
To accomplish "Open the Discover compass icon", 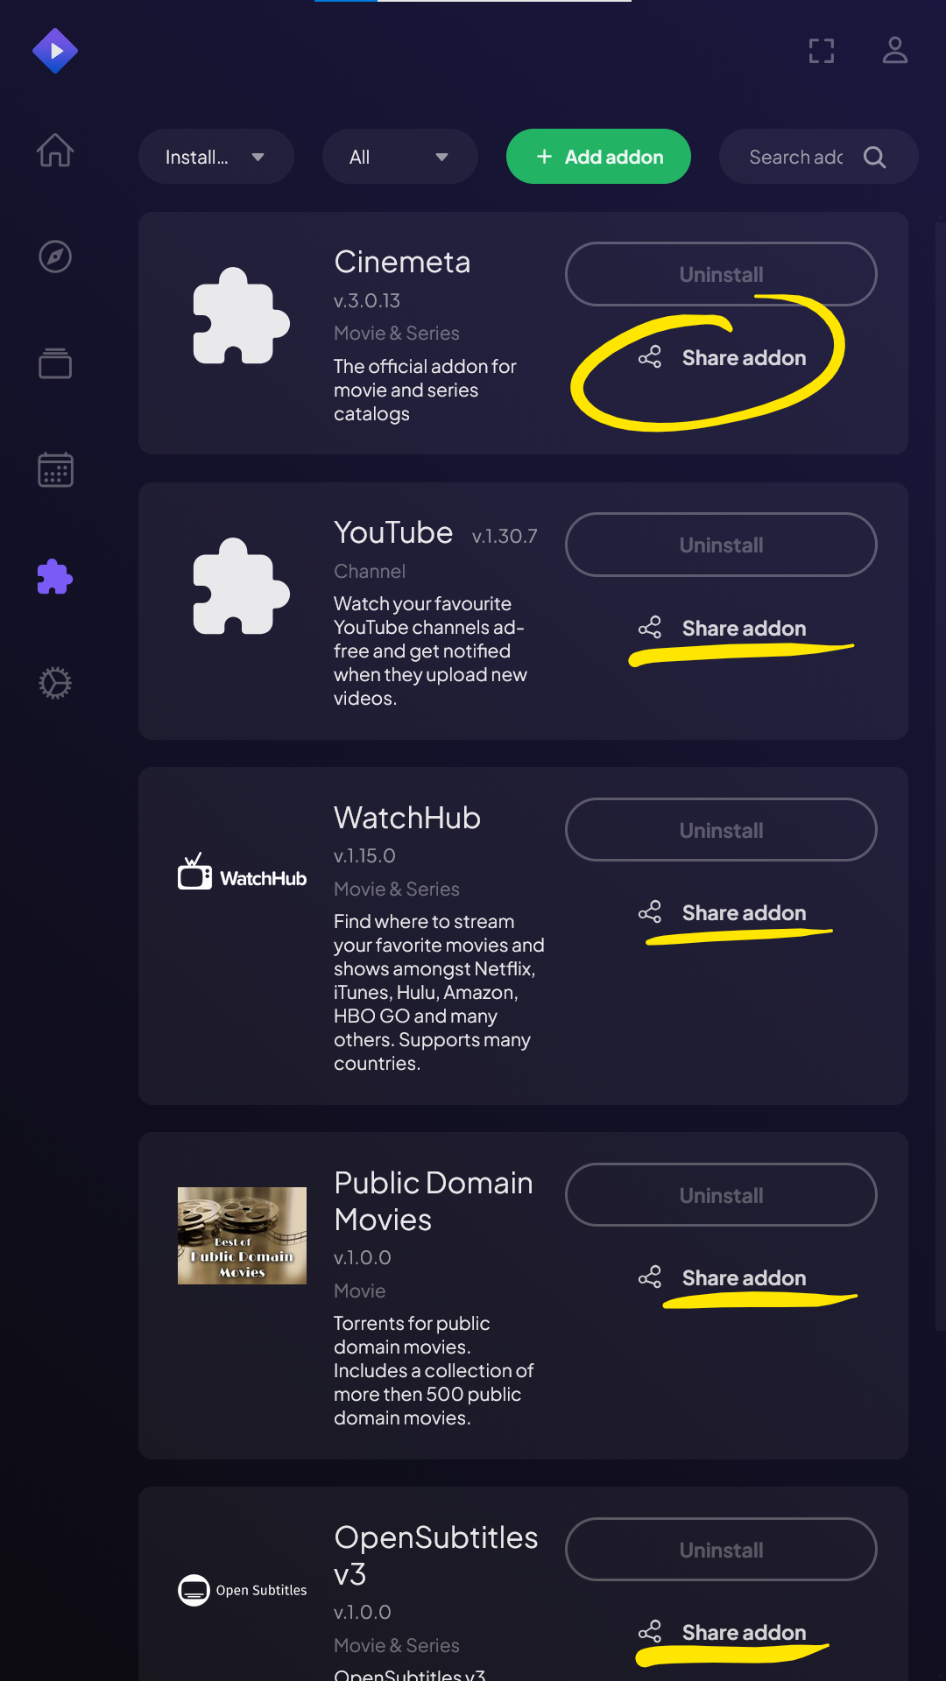I will 55,257.
